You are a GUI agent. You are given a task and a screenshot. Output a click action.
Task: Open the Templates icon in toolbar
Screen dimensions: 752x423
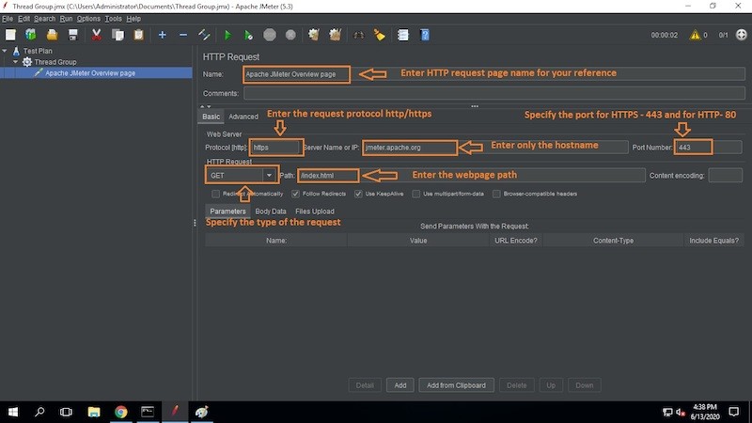pos(31,35)
